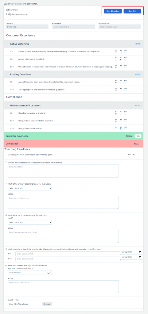The height and width of the screenshot is (314, 148).
Task: Click the C 1 commitment text field
Action: tap(68, 254)
